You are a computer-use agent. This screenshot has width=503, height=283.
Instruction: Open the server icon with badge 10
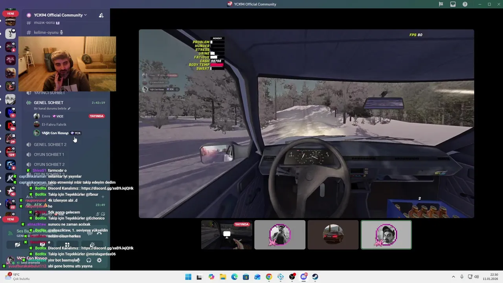11,191
